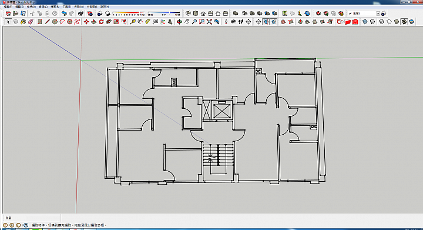
Task: Click the month shadow date slider
Action: [129, 13]
